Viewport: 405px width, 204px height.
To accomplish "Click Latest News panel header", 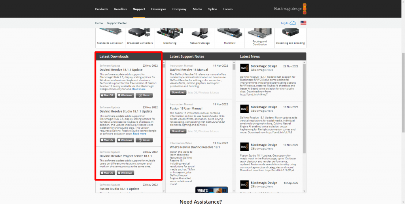I will click(x=271, y=56).
